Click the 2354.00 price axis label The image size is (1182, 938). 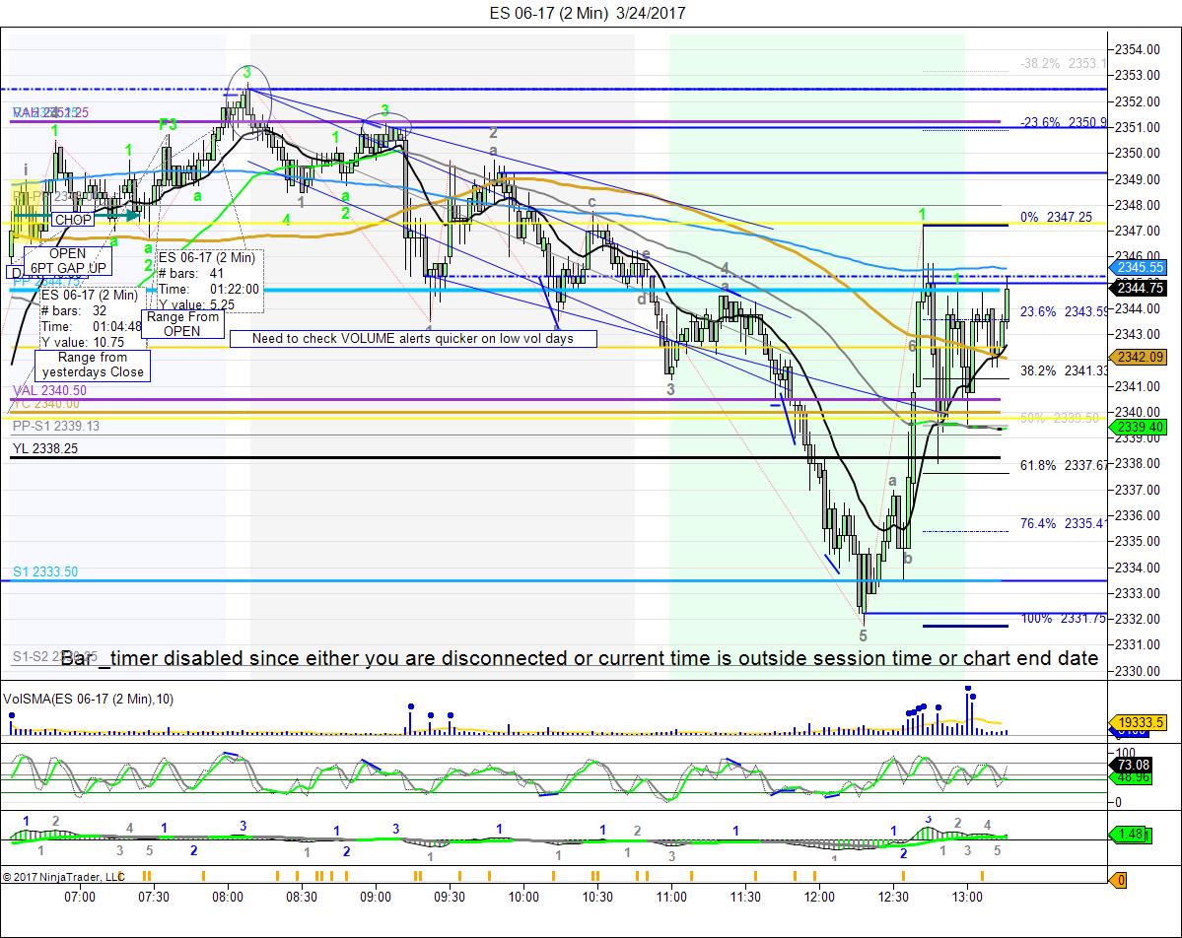click(1138, 49)
